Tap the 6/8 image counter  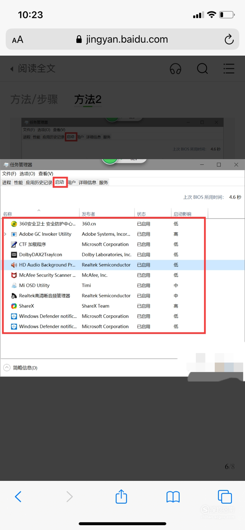point(230,466)
